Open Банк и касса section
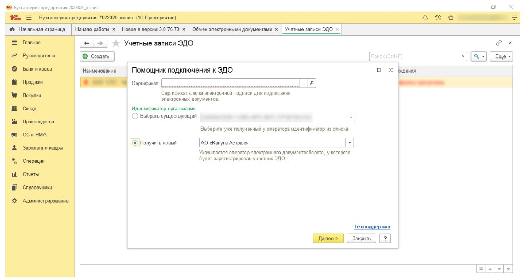The image size is (527, 280). pyautogui.click(x=37, y=69)
